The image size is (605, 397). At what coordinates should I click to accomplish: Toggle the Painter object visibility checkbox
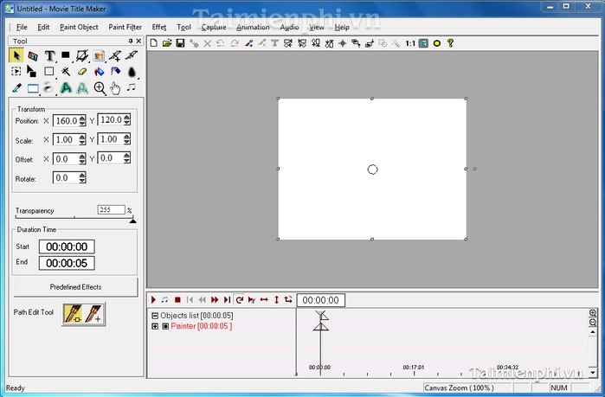tap(165, 326)
